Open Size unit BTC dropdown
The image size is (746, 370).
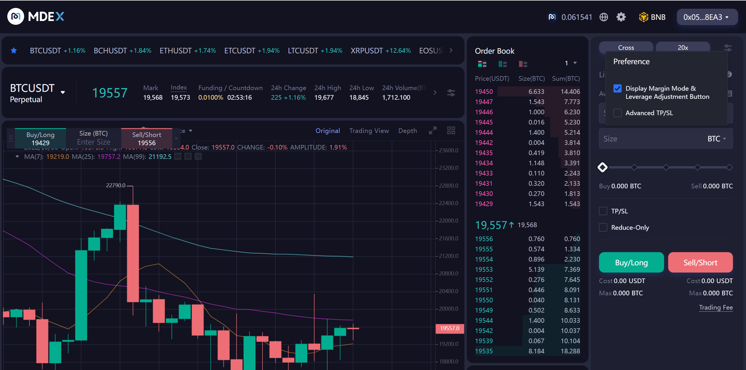[716, 139]
